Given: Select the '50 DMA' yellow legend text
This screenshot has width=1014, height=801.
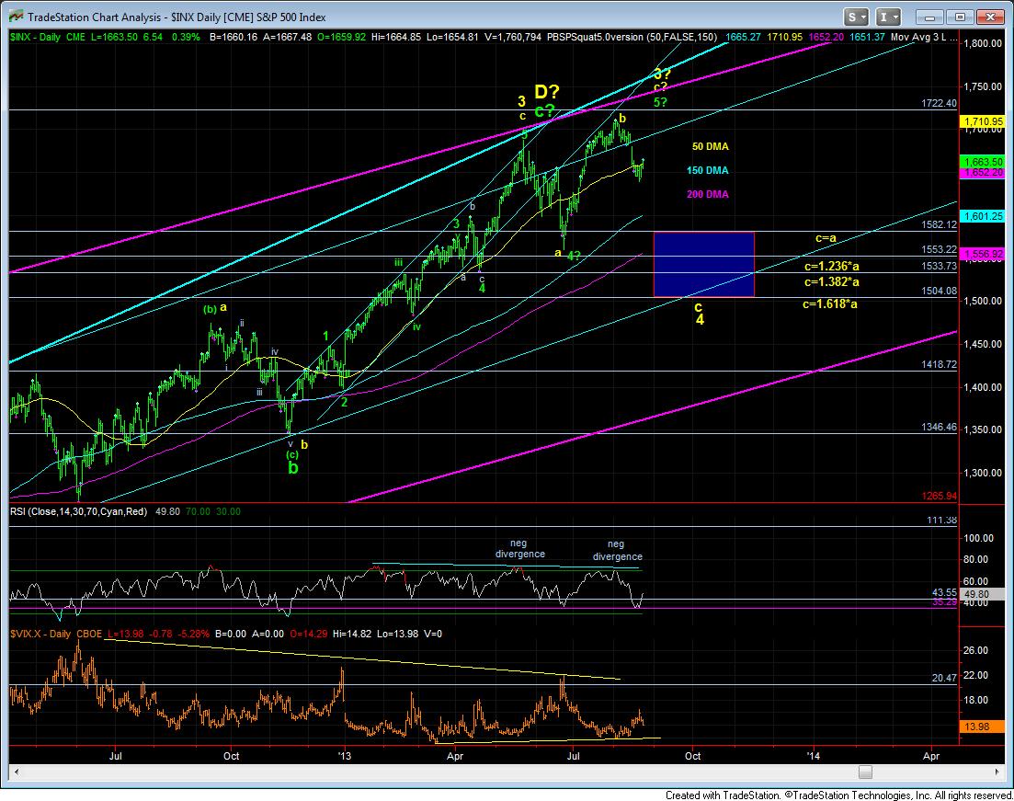Looking at the screenshot, I should pyautogui.click(x=710, y=146).
